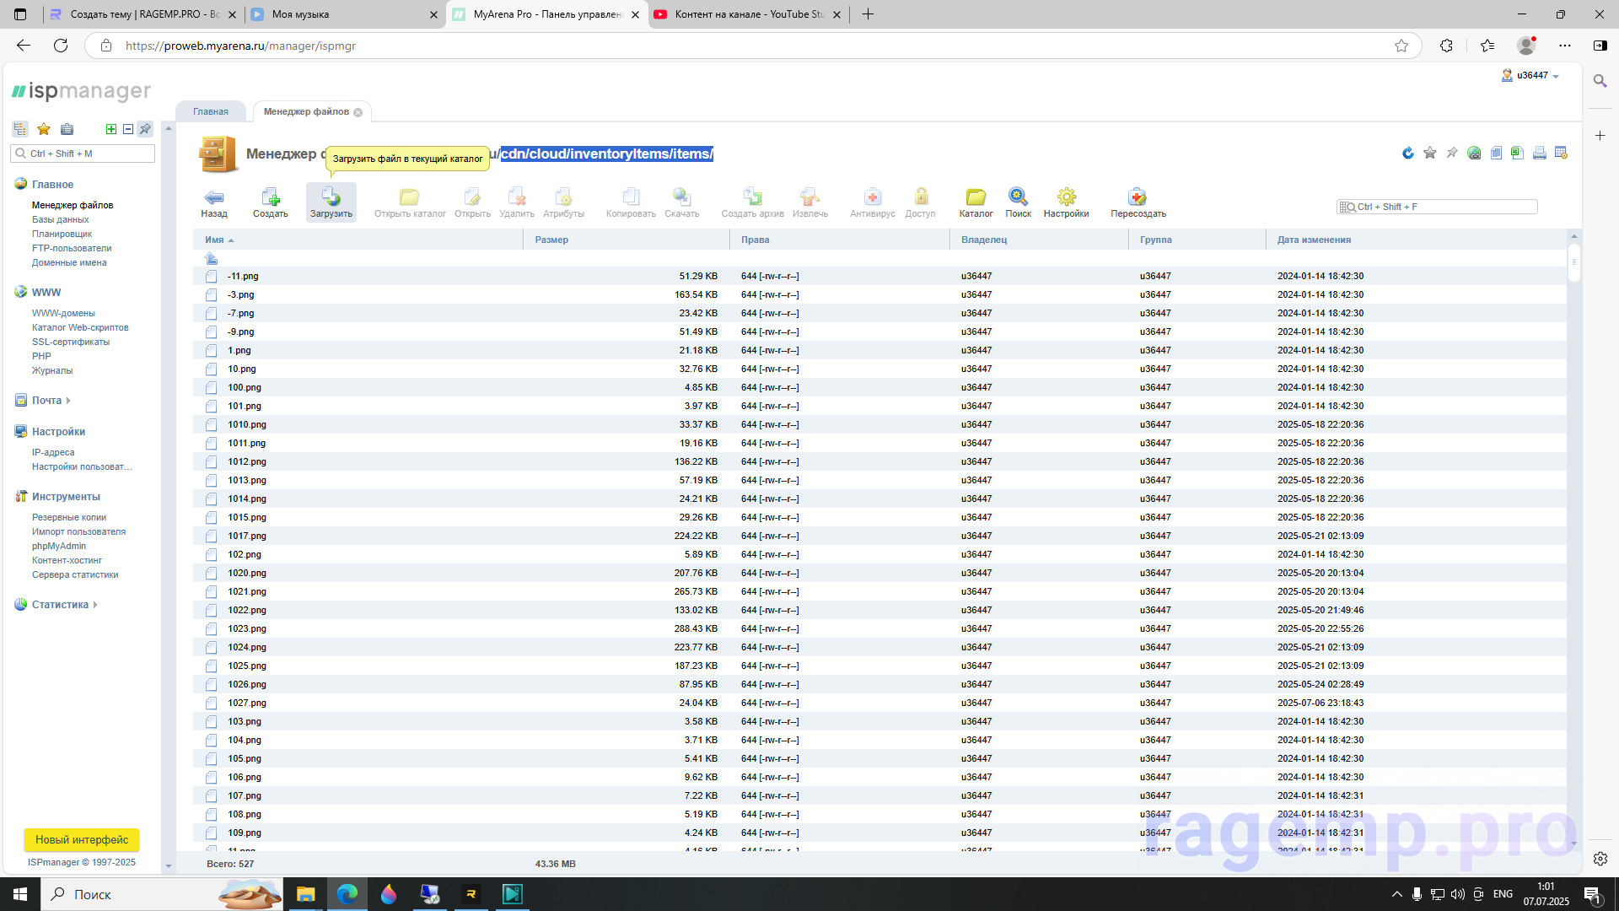Open the phpMyAdmin link in sidebar
Screen dimensions: 1619x911
coord(59,546)
